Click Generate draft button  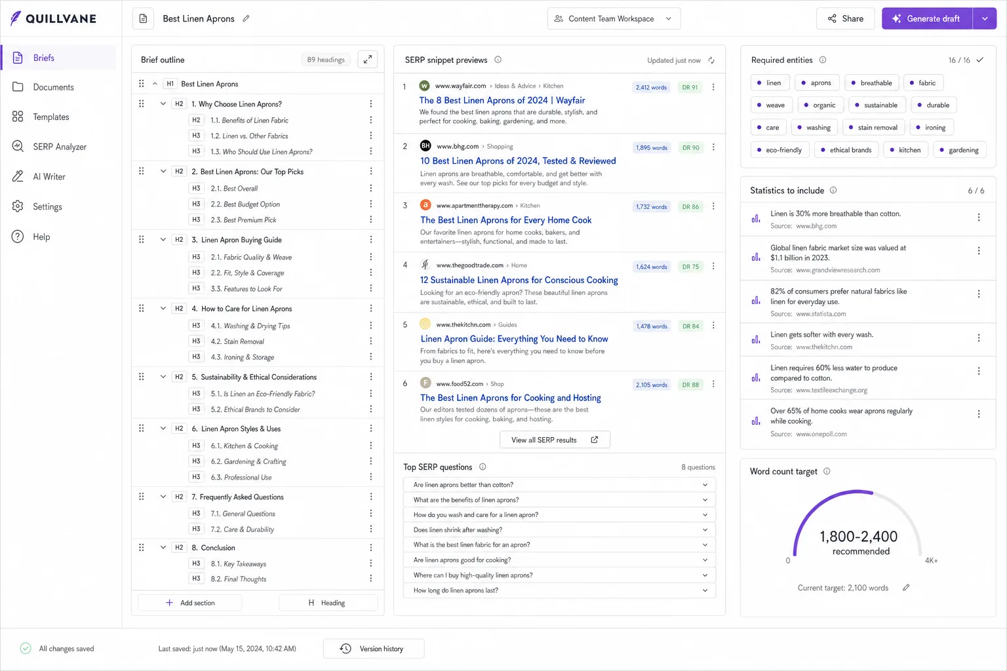click(x=927, y=18)
